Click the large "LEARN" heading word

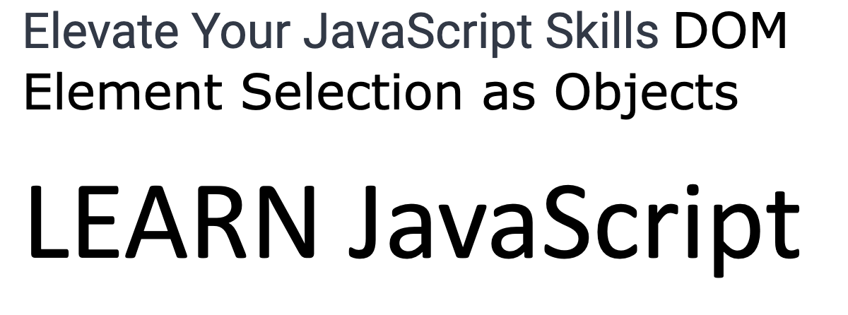click(x=171, y=221)
